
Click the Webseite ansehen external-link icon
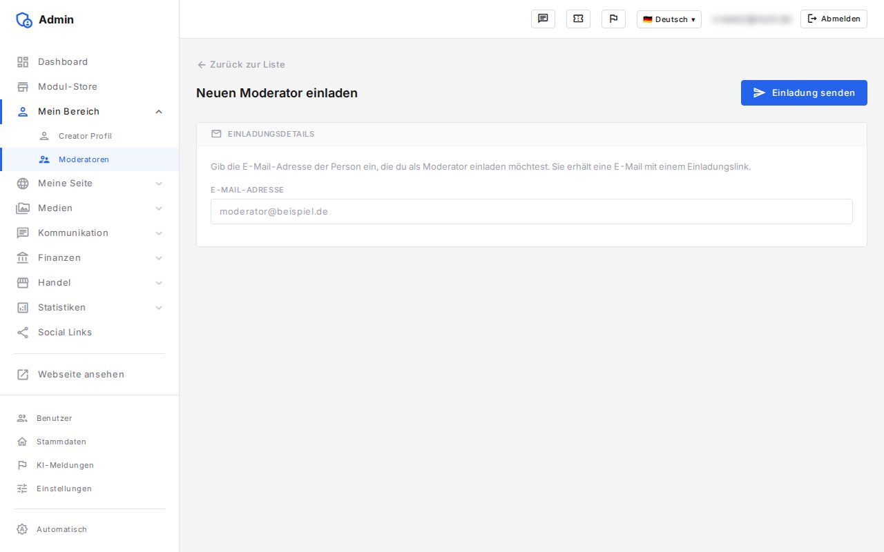(23, 375)
